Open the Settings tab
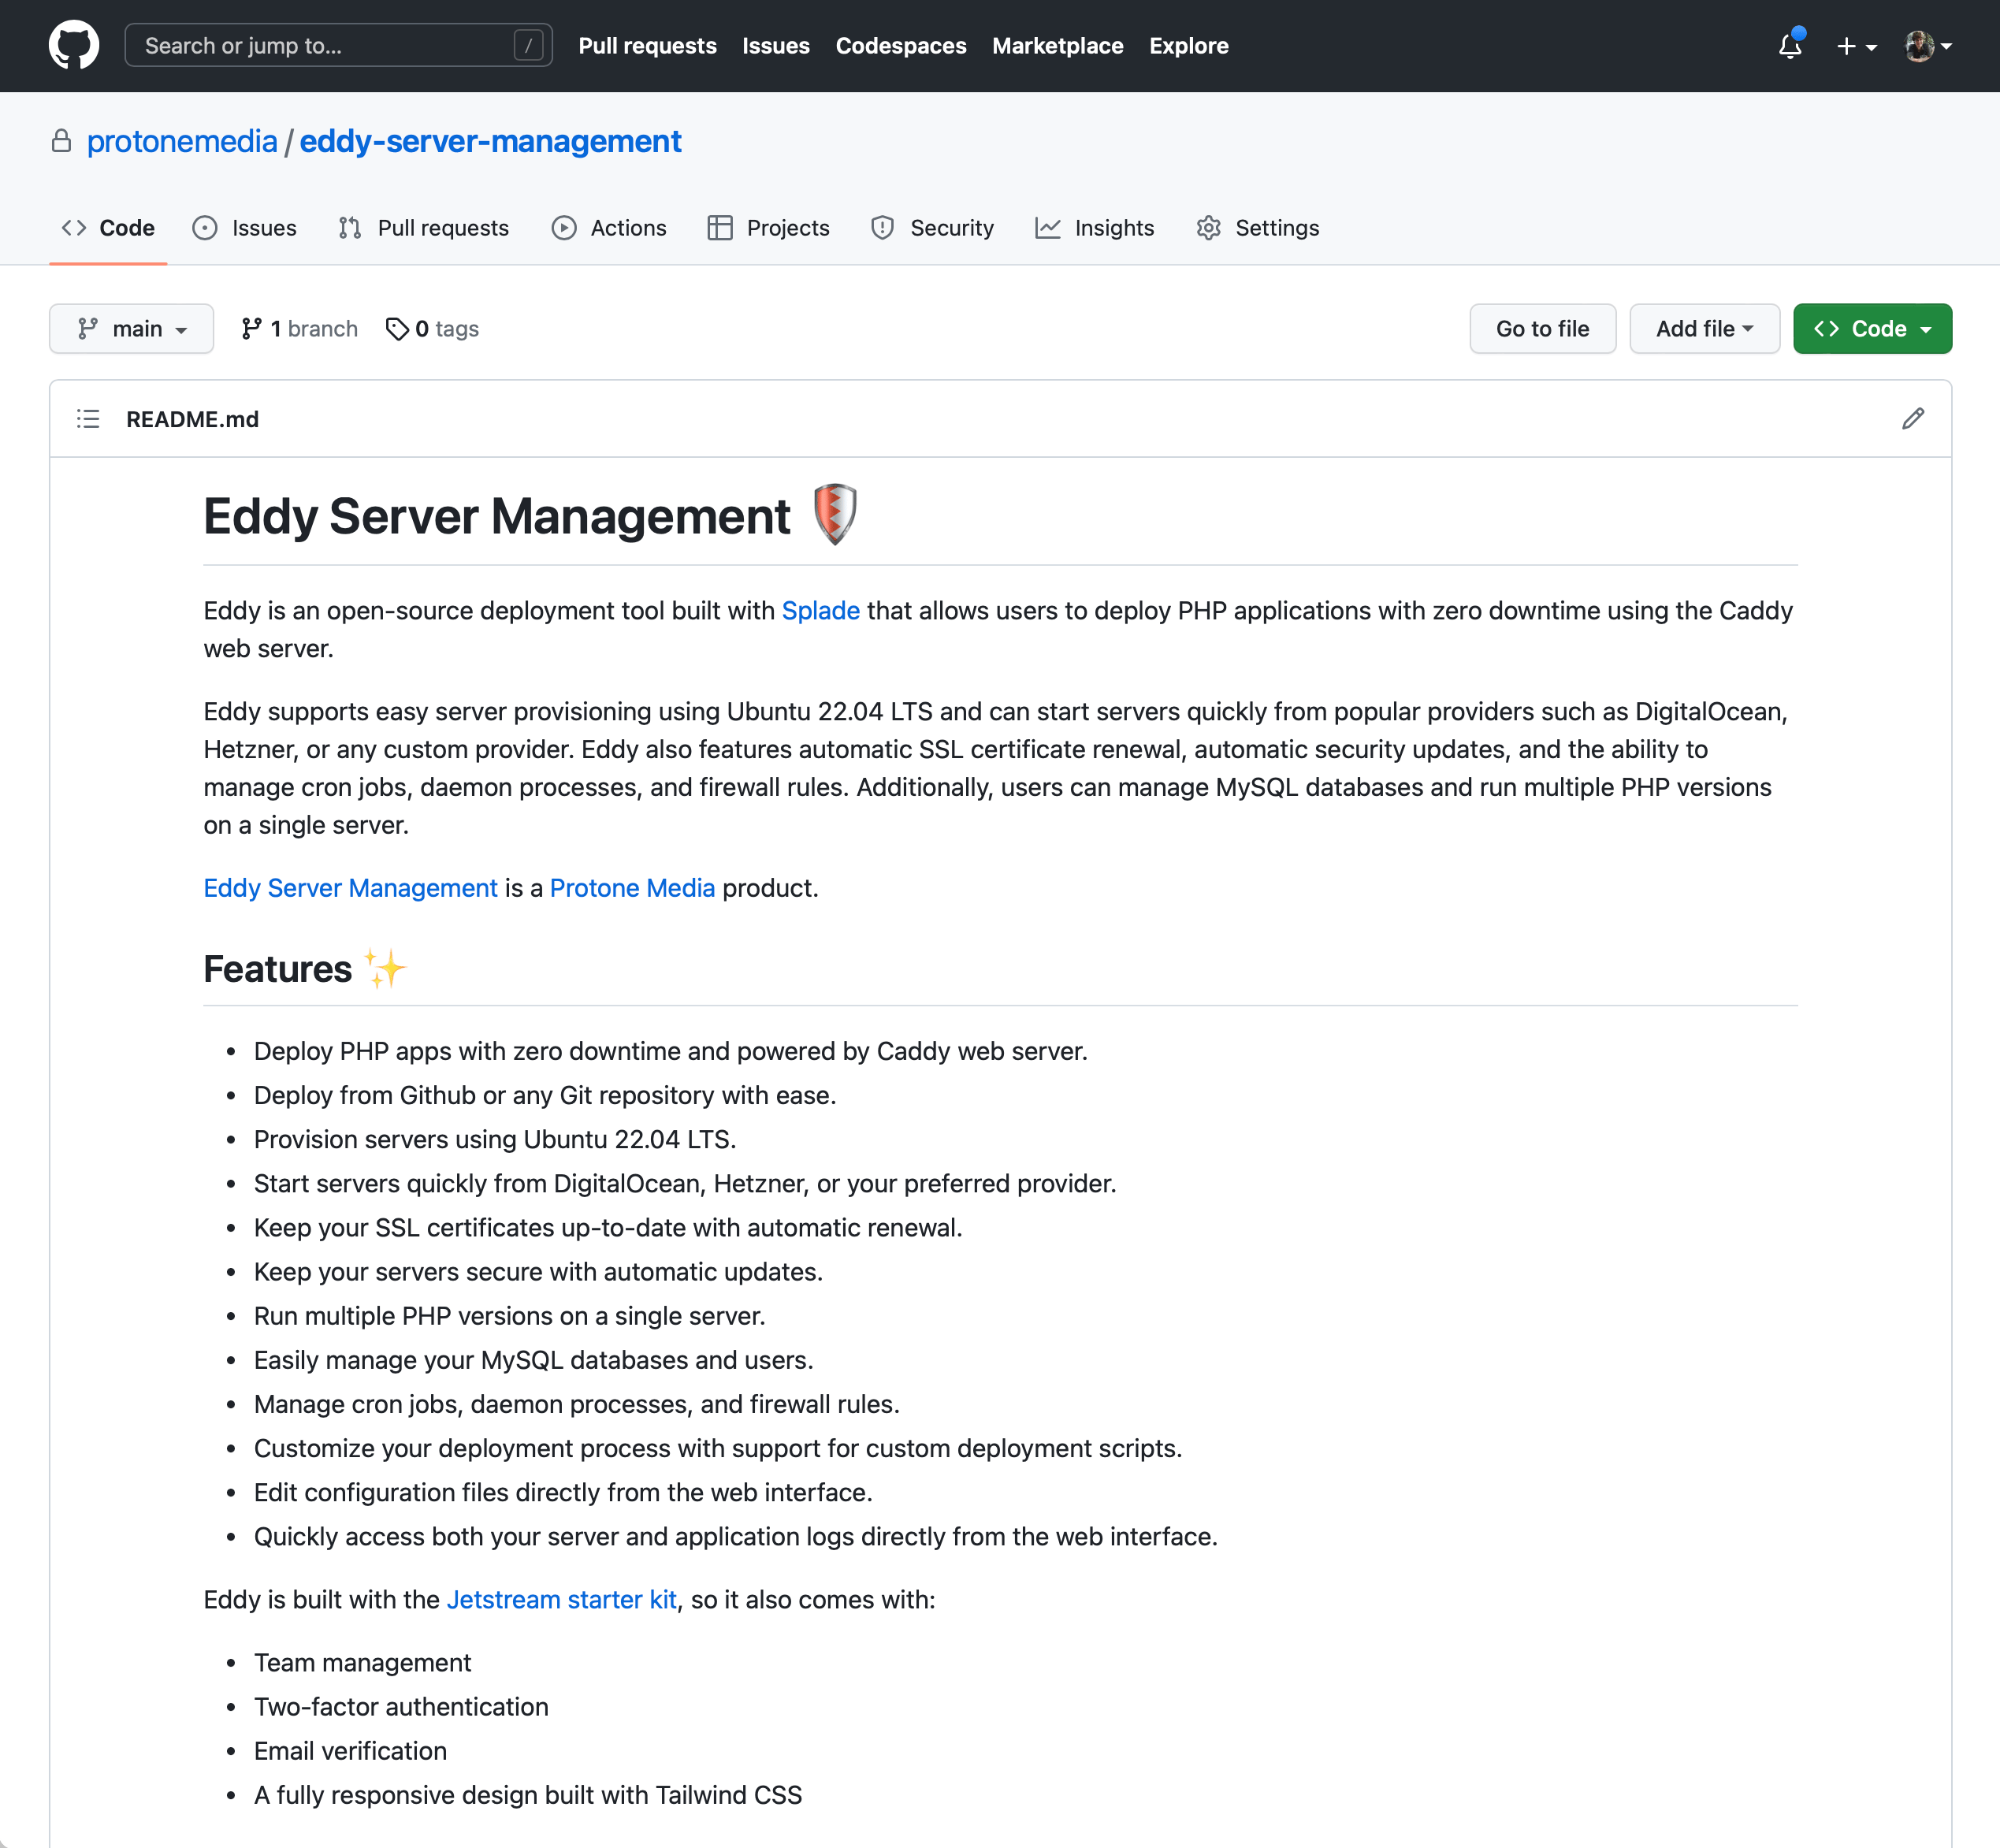 [x=1277, y=226]
